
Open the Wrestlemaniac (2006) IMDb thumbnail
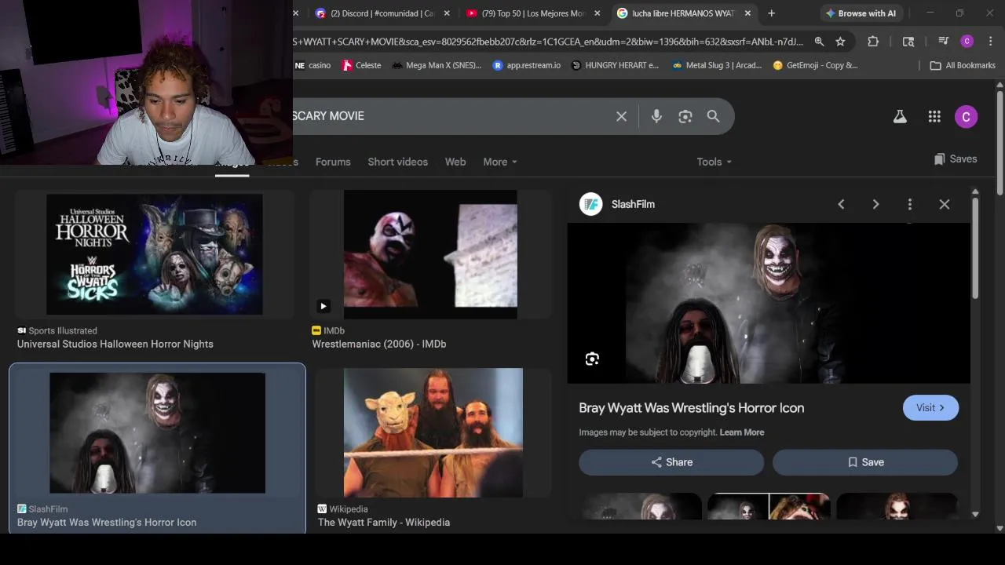(430, 254)
